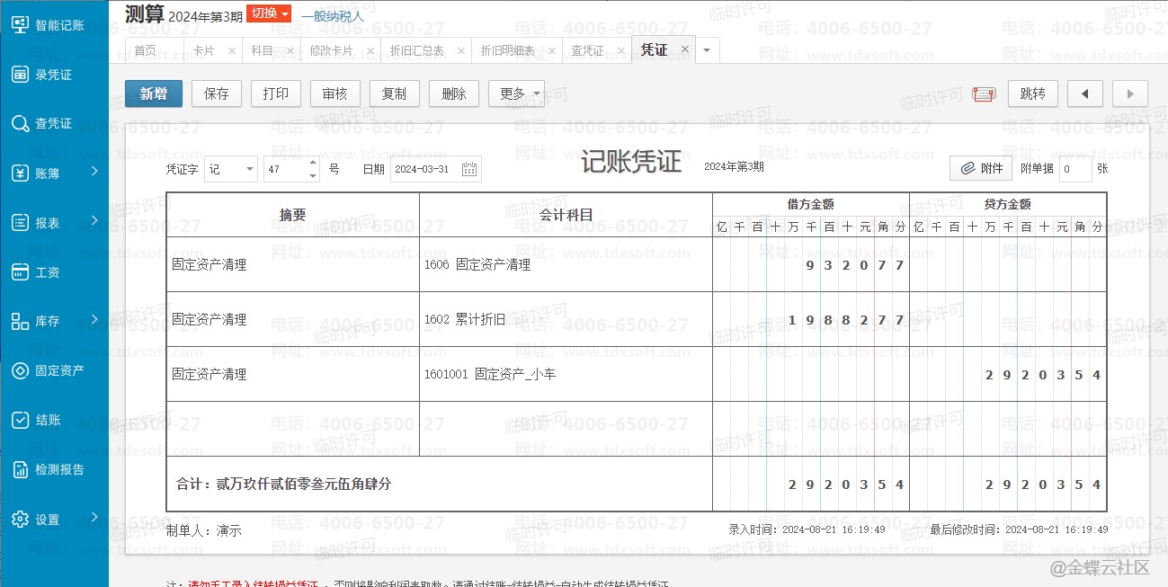
Task: Open the 固定资产 module icon
Action: 20,370
